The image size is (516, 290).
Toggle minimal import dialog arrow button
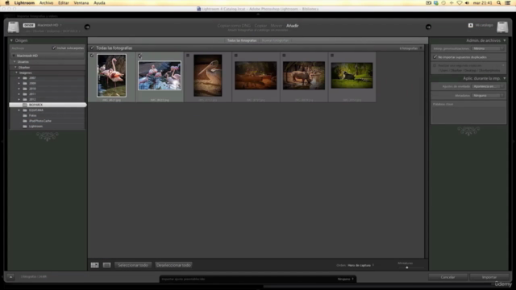(x=10, y=277)
